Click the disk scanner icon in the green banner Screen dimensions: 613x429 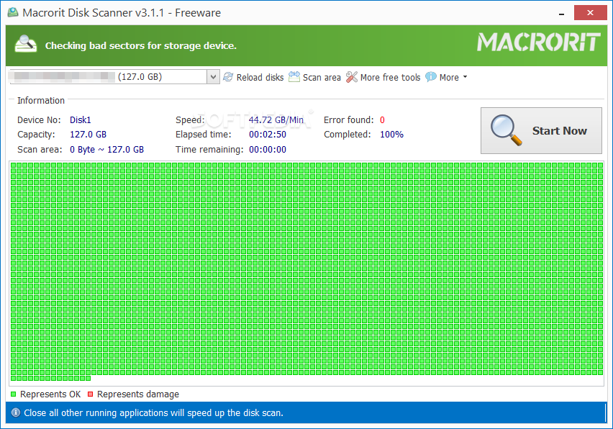click(x=26, y=44)
